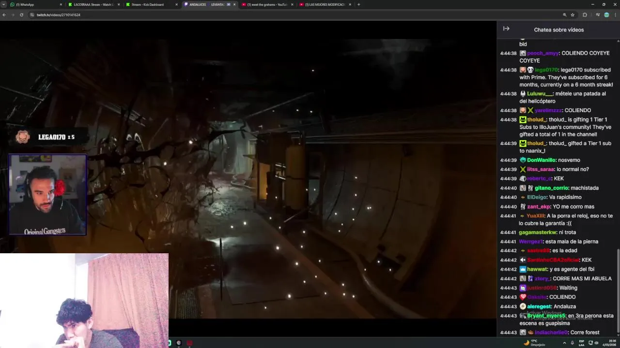Screen dimensions: 620x348
Task: Open gagamasterkw username in chat
Action: coord(537,232)
